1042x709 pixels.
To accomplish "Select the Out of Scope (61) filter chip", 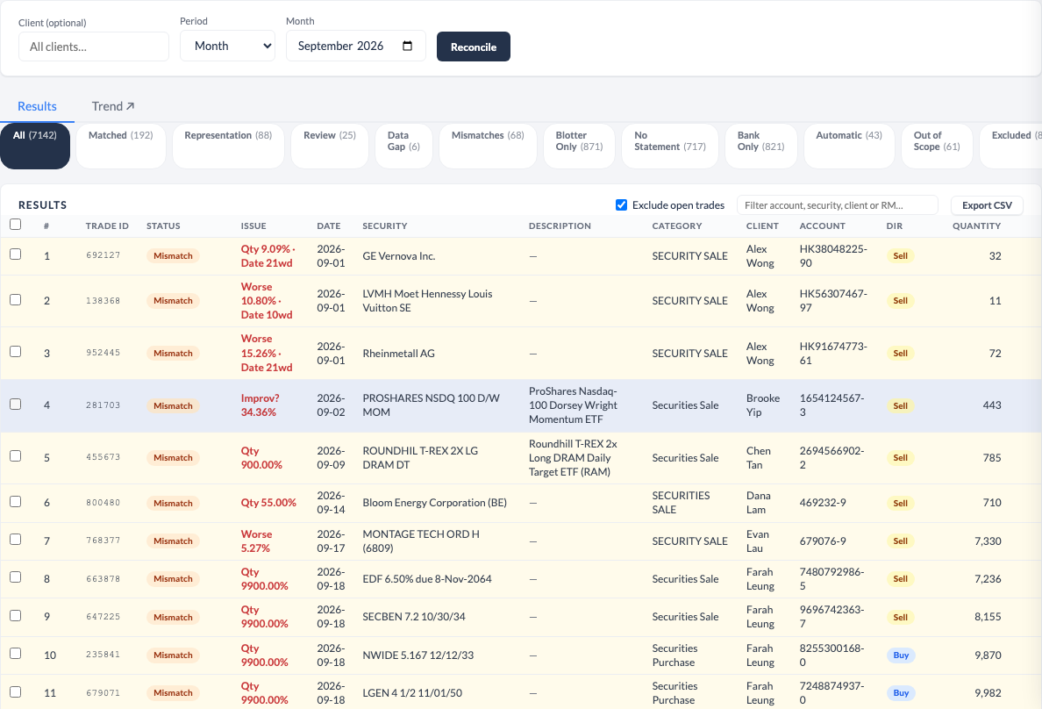I will click(937, 146).
